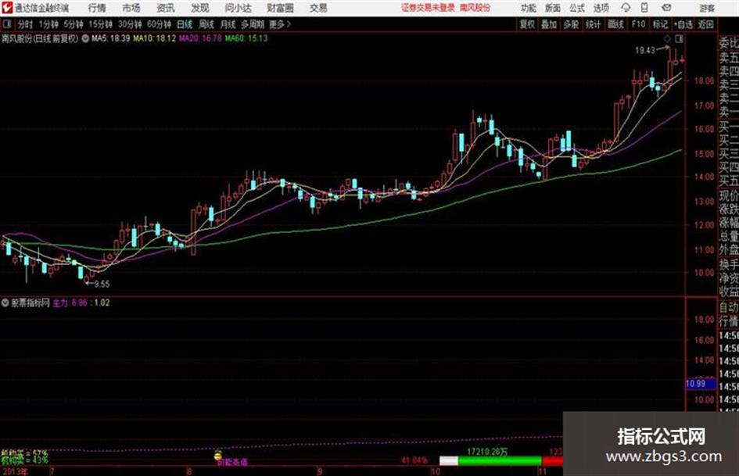
Task: Click the 多股 multi-stock button
Action: 571,24
